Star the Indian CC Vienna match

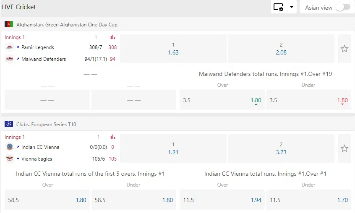[345, 148]
